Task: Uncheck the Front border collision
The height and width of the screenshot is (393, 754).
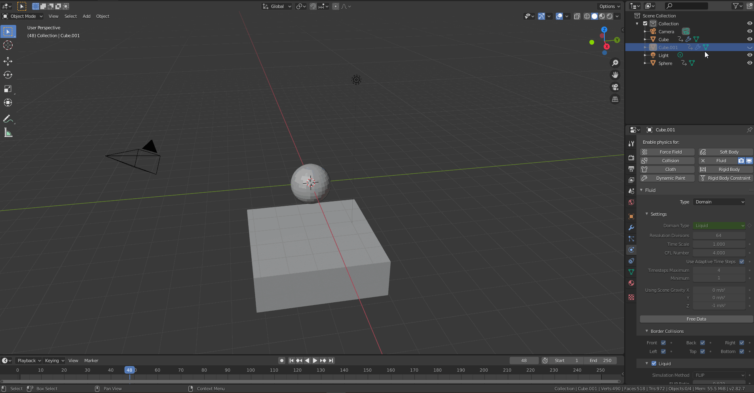Action: (x=663, y=343)
